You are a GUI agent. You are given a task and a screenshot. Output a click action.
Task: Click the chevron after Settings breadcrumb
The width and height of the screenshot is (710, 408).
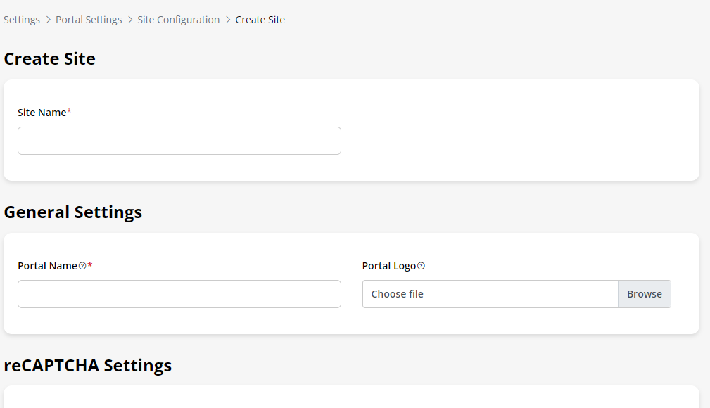click(x=48, y=20)
